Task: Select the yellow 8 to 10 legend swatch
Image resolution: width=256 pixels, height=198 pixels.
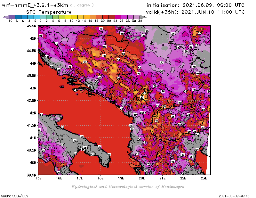Action: tap(68, 17)
